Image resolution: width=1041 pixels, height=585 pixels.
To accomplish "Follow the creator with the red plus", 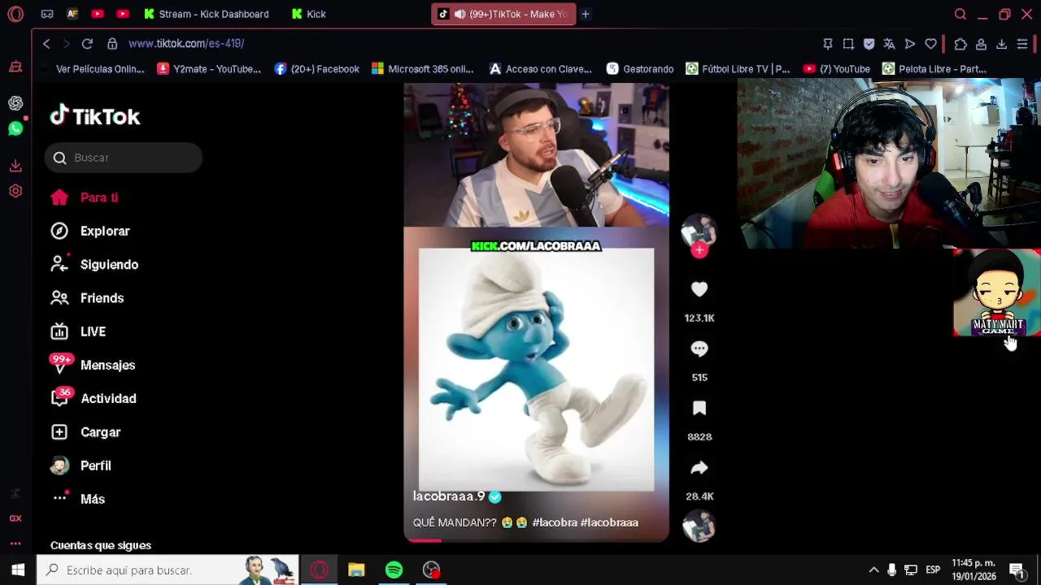I will 699,250.
